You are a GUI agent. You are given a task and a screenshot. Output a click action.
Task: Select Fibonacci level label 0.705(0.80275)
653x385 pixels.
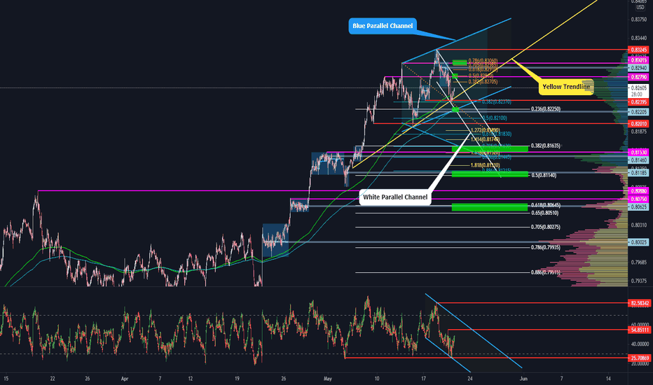point(546,227)
